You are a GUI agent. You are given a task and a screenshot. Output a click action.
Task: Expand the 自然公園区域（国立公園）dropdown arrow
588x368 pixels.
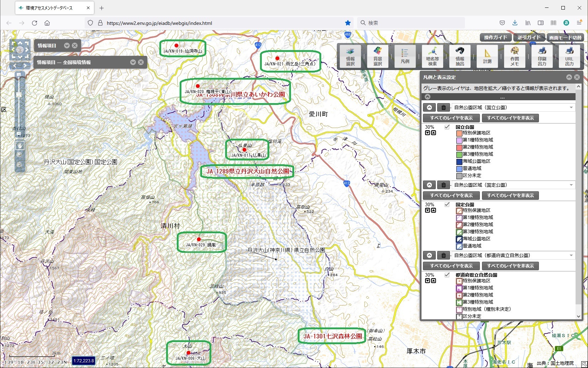pos(571,107)
